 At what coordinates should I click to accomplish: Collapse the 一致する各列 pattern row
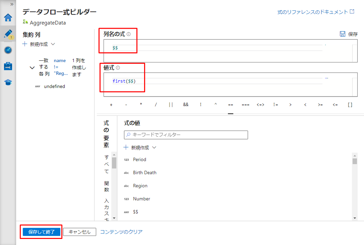pos(32,68)
